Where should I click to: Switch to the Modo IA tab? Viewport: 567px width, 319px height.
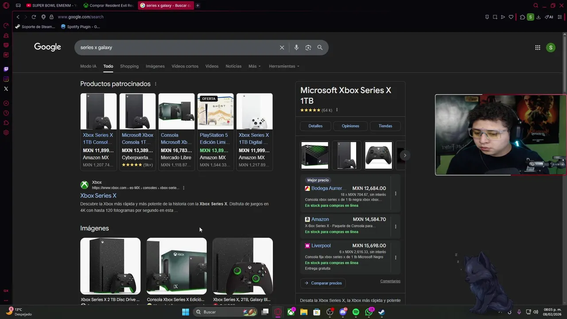(88, 66)
